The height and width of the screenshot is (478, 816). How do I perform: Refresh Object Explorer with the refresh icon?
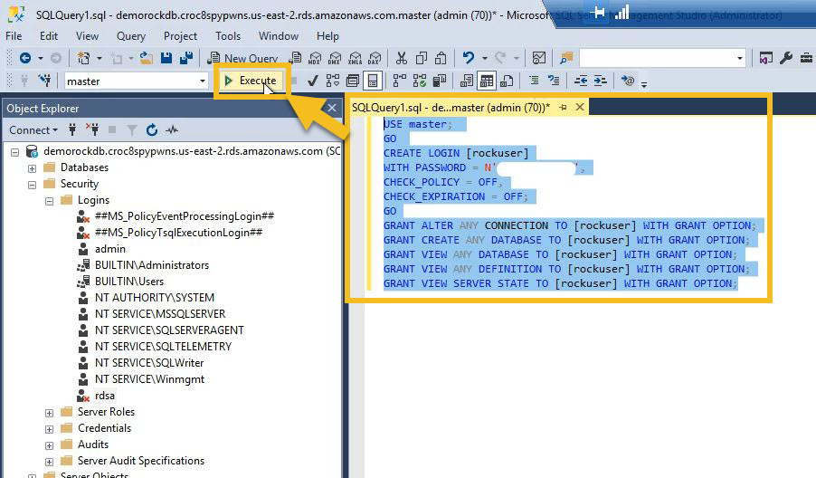coord(151,130)
